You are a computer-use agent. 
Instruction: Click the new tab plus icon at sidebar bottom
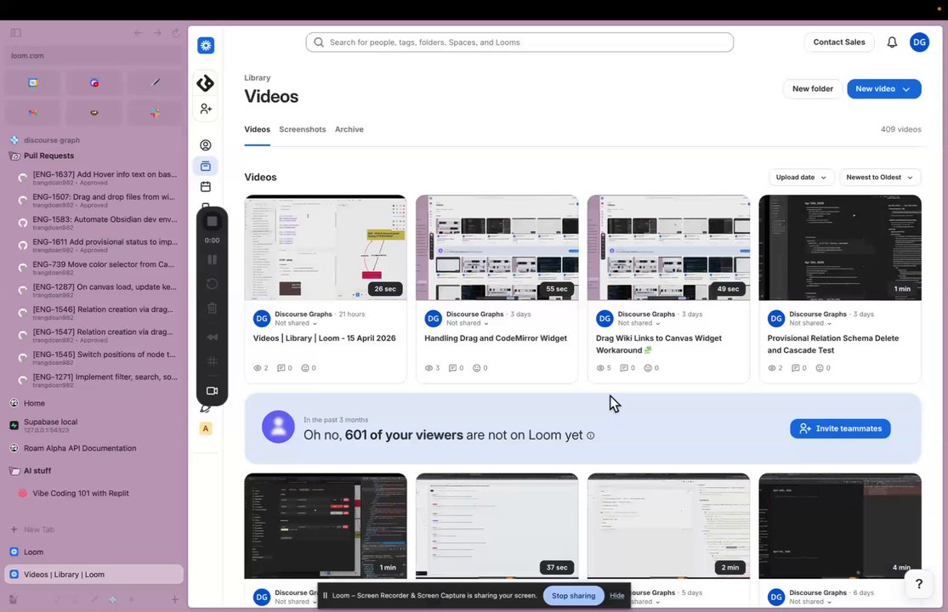click(x=175, y=599)
